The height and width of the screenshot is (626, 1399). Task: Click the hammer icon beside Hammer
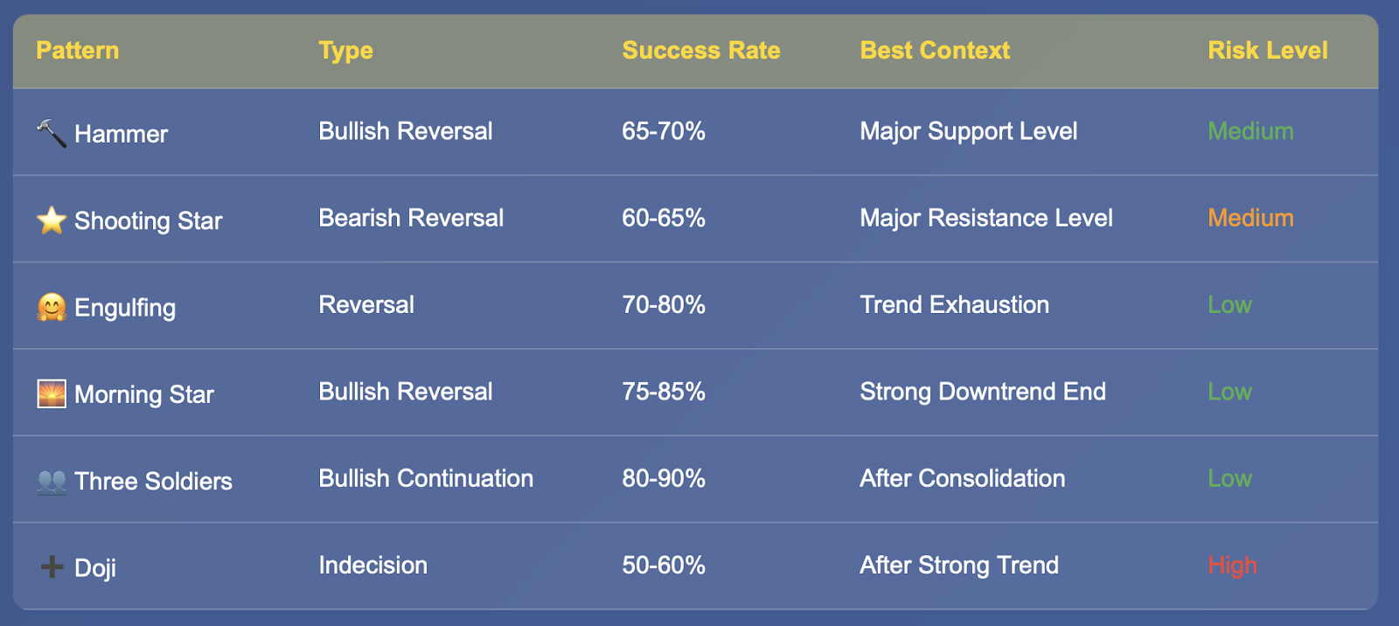point(52,134)
